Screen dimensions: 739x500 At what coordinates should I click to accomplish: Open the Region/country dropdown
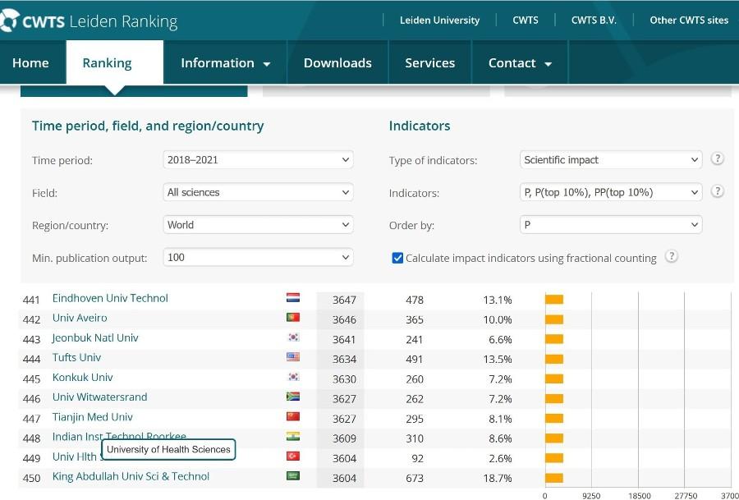[259, 225]
